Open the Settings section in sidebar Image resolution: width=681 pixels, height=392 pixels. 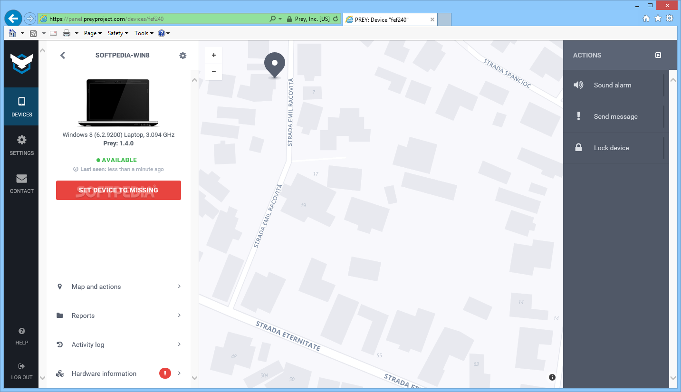point(21,145)
